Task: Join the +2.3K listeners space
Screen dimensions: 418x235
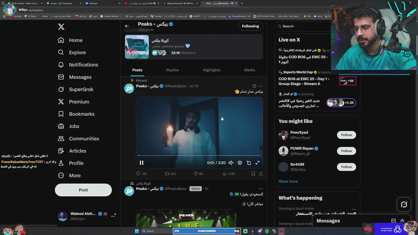Action: pos(341,103)
